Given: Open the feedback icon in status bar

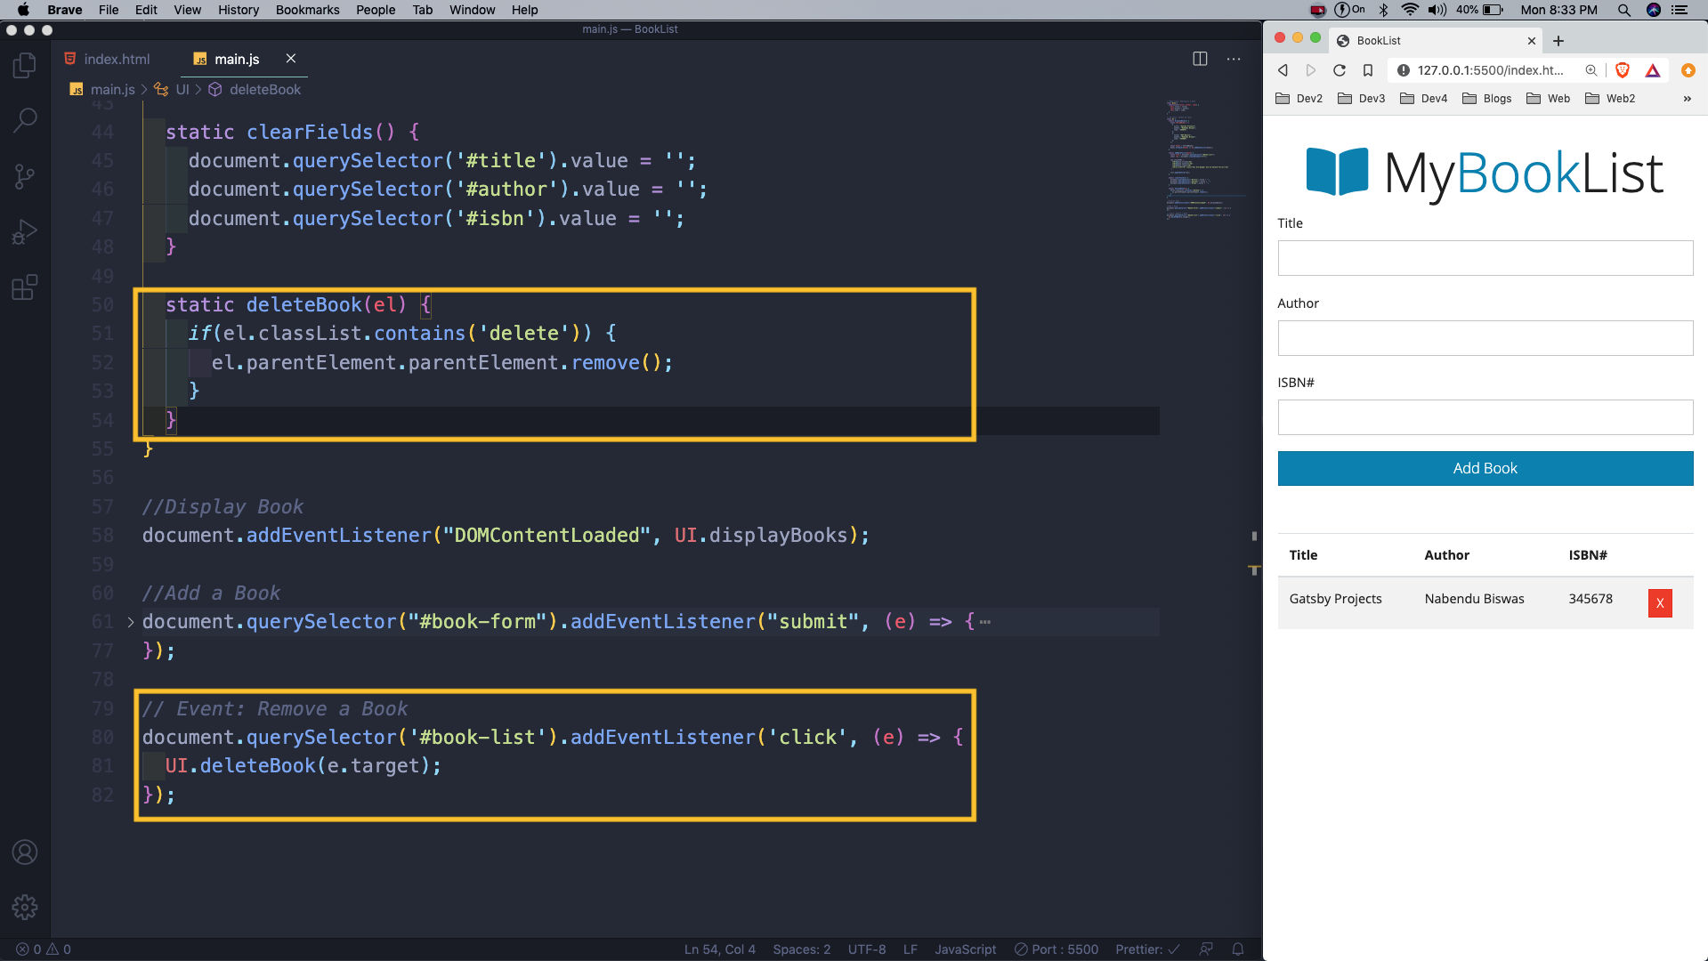Looking at the screenshot, I should tap(1206, 949).
